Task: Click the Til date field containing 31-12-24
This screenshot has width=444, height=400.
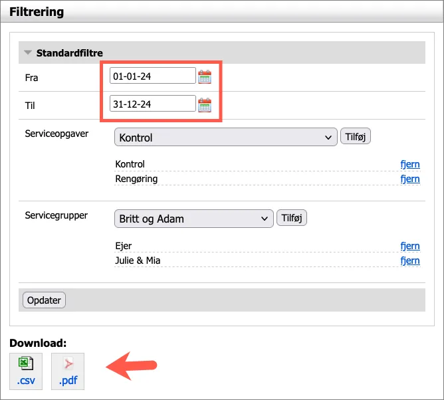Action: [152, 104]
